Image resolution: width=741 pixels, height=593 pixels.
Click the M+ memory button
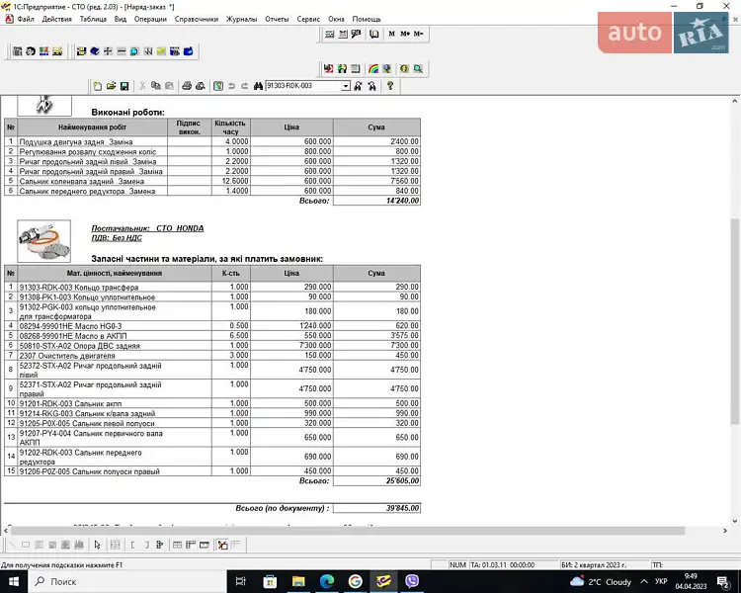(x=405, y=34)
